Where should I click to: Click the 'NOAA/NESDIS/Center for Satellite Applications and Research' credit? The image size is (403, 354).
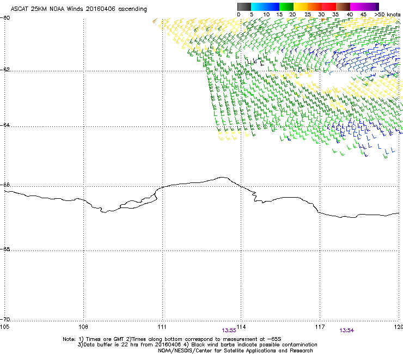click(x=235, y=351)
